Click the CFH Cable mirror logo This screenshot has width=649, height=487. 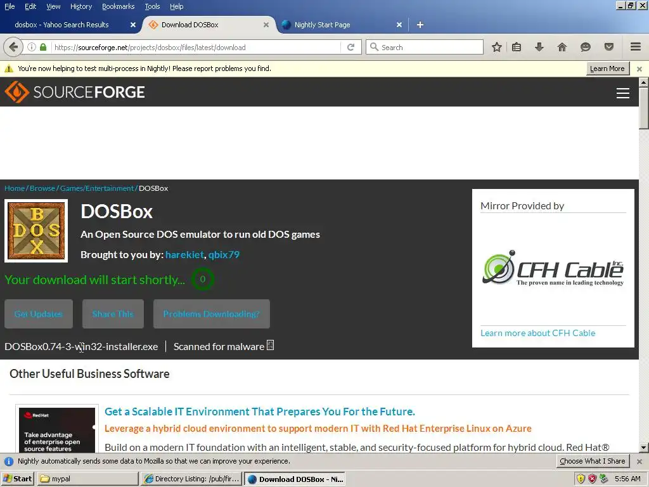(x=553, y=268)
